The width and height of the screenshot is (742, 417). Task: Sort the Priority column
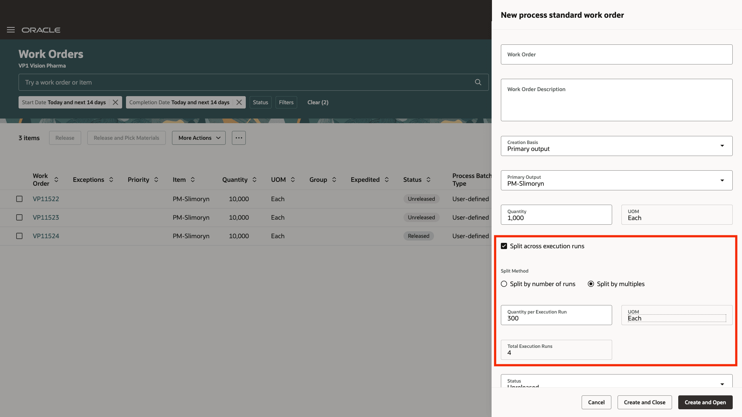pos(156,180)
